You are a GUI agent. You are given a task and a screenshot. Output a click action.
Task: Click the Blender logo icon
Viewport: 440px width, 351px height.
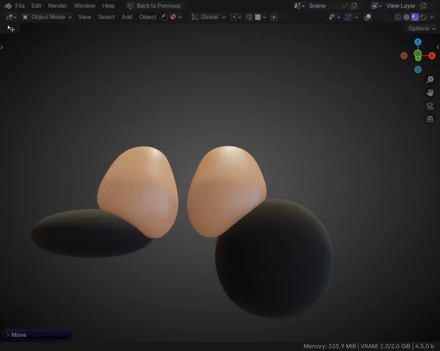pyautogui.click(x=8, y=6)
